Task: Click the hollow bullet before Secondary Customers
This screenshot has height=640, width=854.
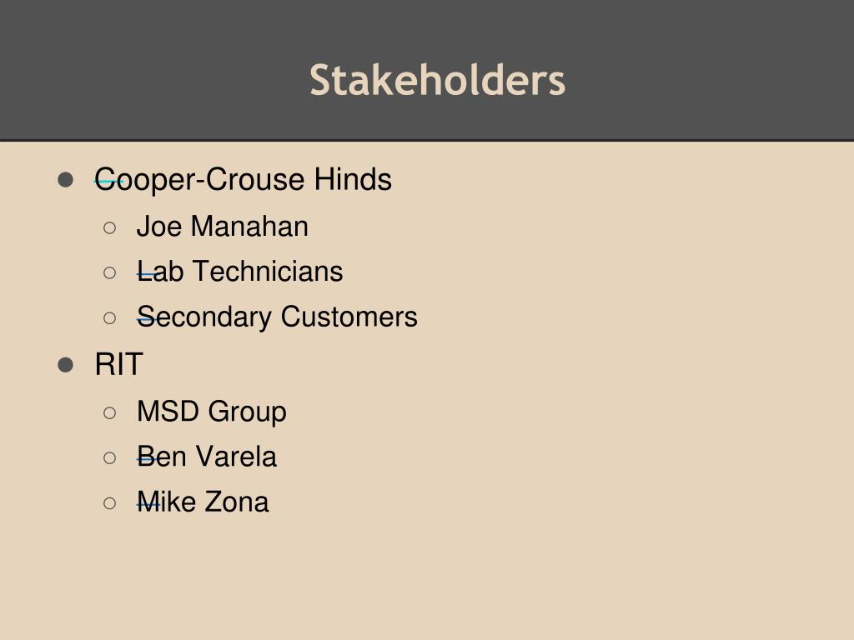Action: tap(109, 317)
